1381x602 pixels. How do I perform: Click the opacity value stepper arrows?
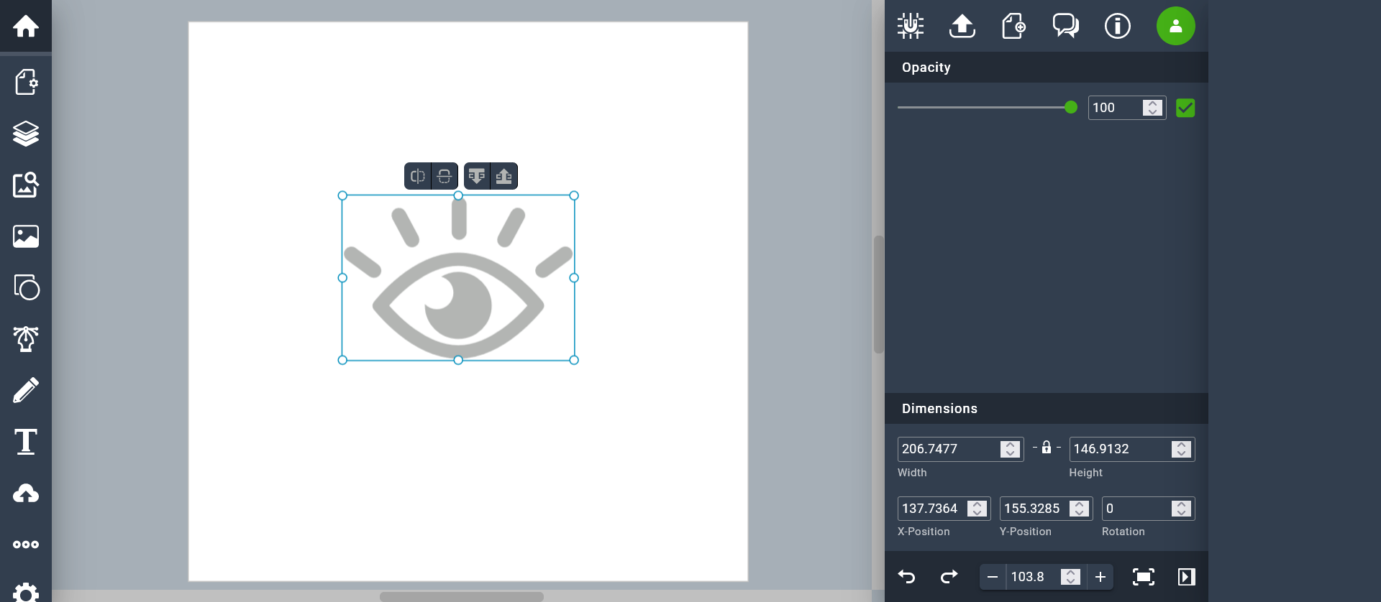1153,108
